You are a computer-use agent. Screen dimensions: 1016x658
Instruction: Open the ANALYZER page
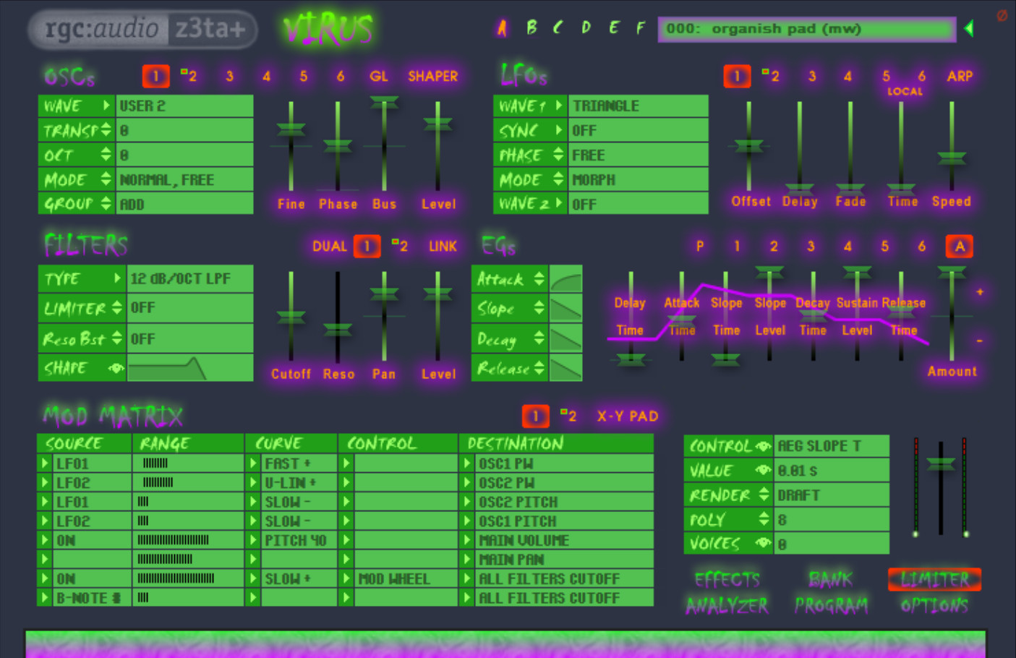click(x=727, y=605)
